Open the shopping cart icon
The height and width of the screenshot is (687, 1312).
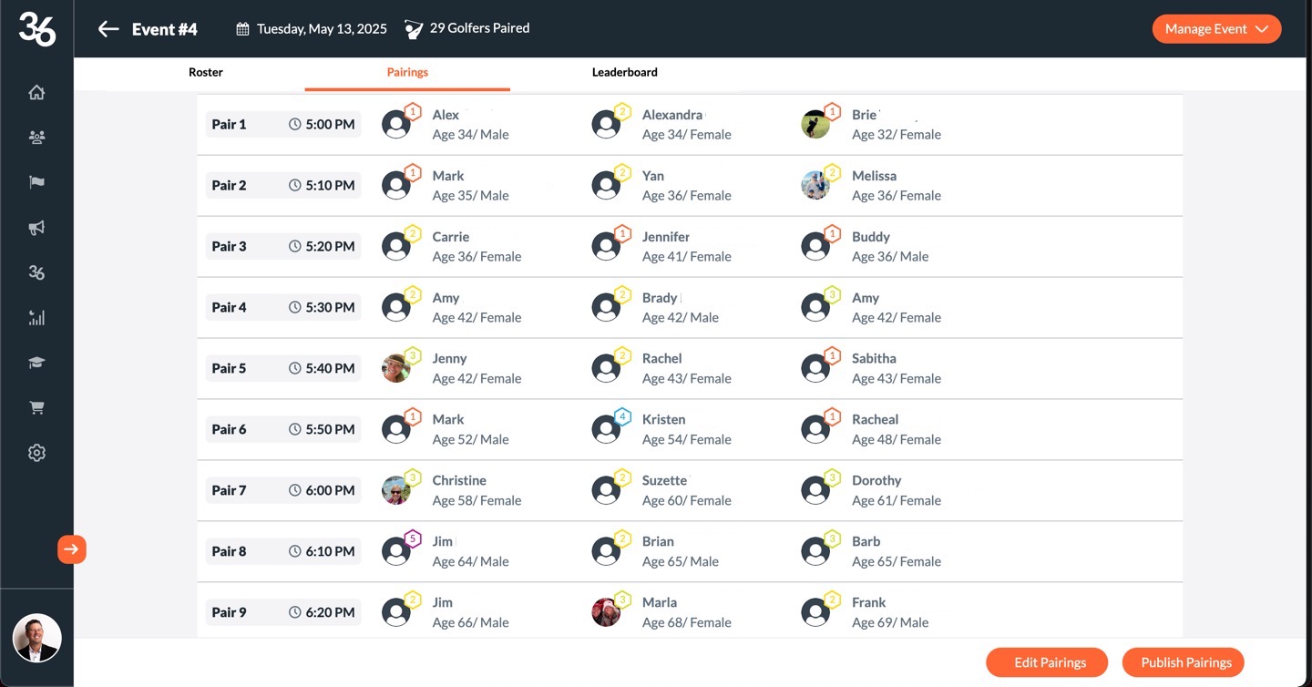[36, 407]
